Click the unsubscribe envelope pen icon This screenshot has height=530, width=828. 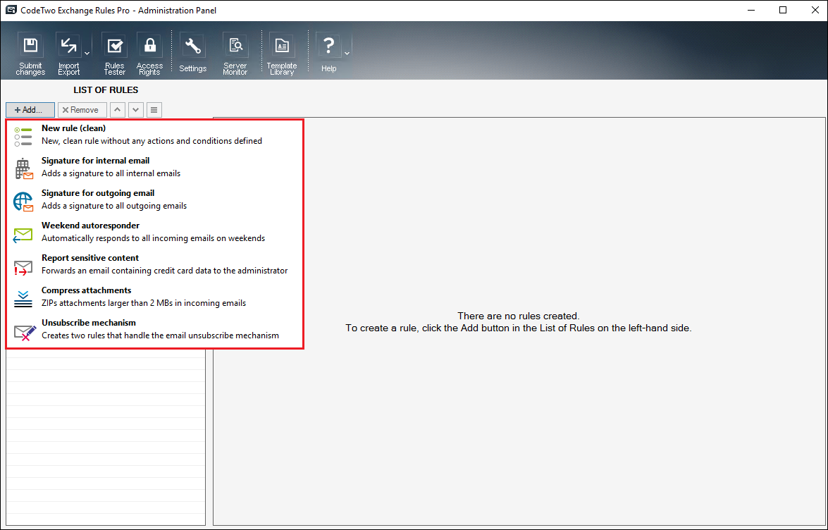tap(25, 333)
